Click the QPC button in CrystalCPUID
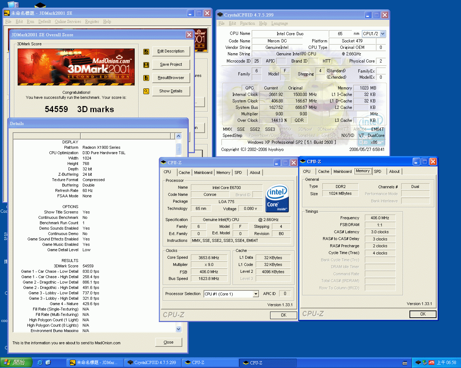Viewport: 461px width, 368px height. [250, 88]
